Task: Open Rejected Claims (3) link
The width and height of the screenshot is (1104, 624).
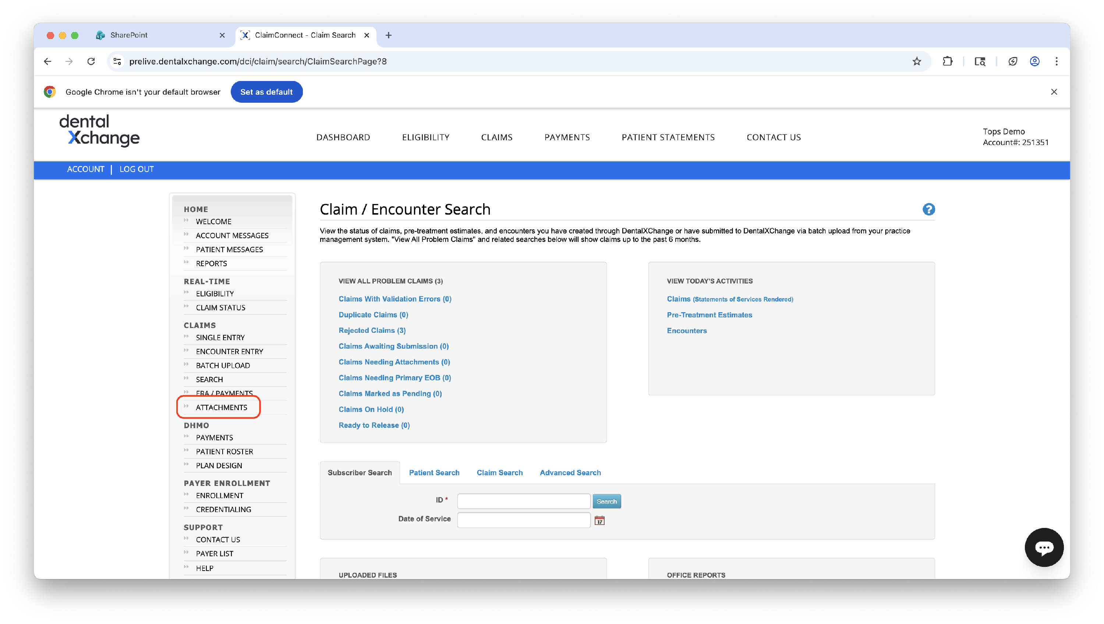Action: coord(372,330)
